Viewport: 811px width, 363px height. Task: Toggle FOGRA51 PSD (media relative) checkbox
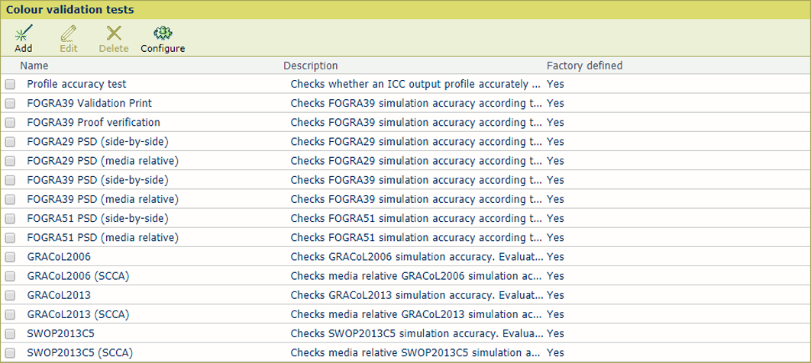tap(10, 238)
